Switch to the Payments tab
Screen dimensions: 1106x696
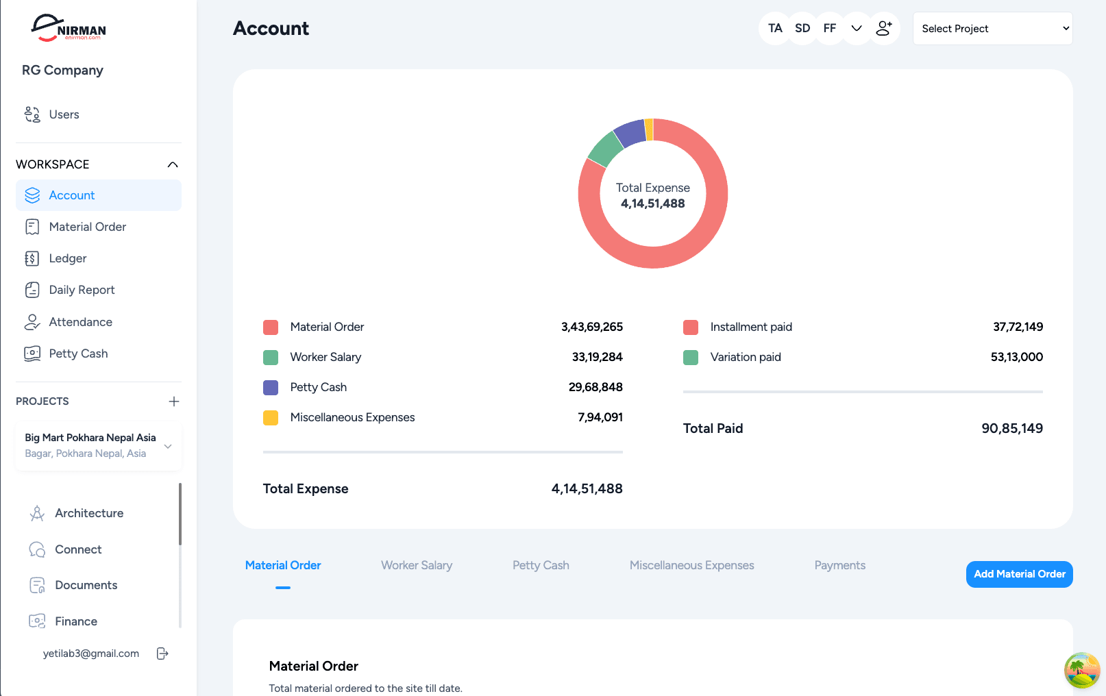coord(839,565)
